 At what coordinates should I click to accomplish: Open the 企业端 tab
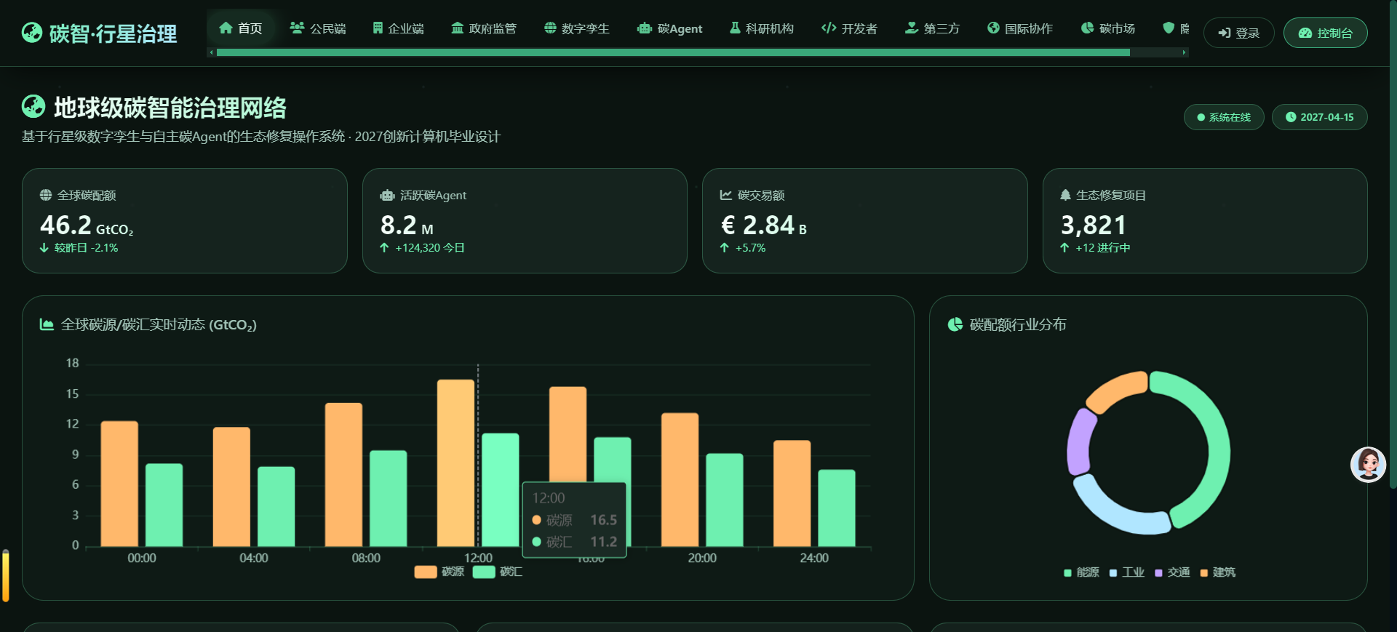398,28
